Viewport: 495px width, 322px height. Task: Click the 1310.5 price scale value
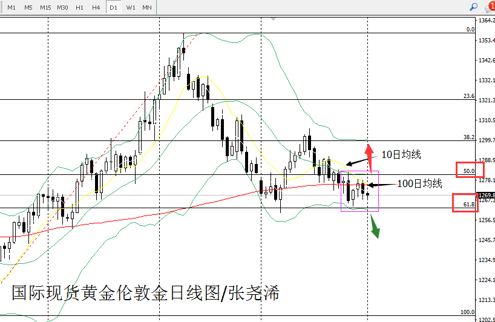(x=487, y=120)
